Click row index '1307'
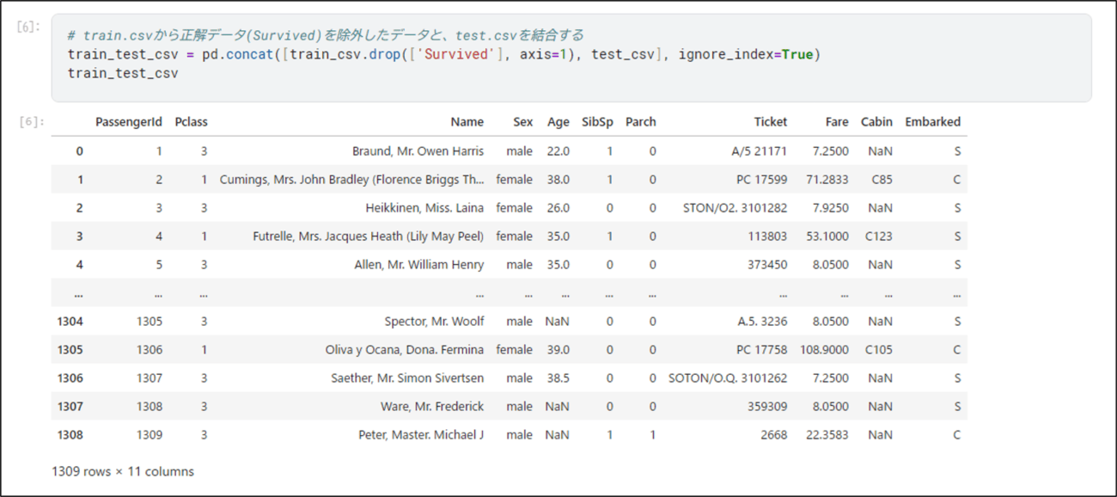1117x497 pixels. click(70, 407)
